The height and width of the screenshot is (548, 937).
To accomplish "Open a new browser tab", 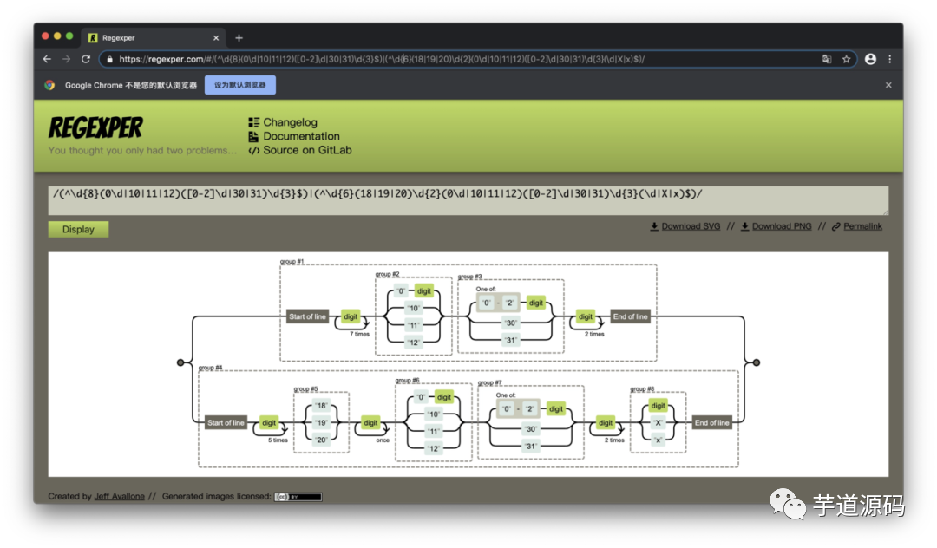I will (239, 38).
